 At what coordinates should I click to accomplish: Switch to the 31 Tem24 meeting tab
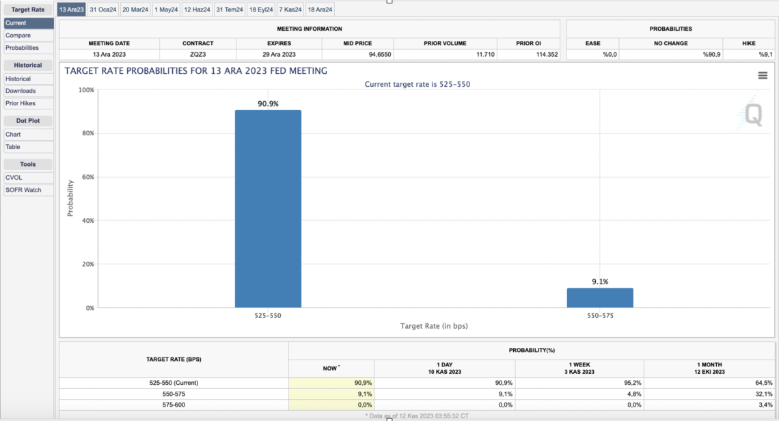click(230, 10)
